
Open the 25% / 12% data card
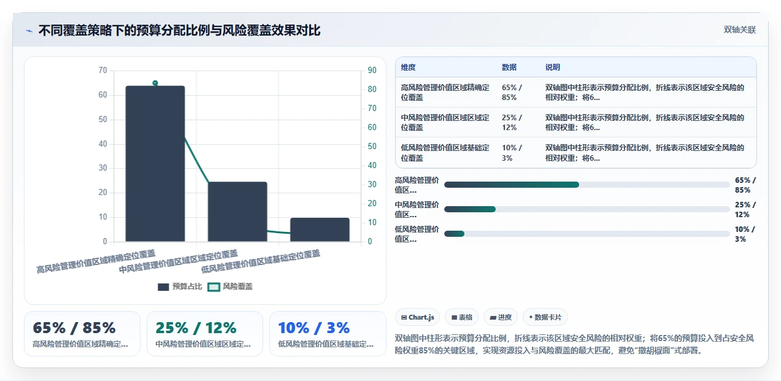205,334
